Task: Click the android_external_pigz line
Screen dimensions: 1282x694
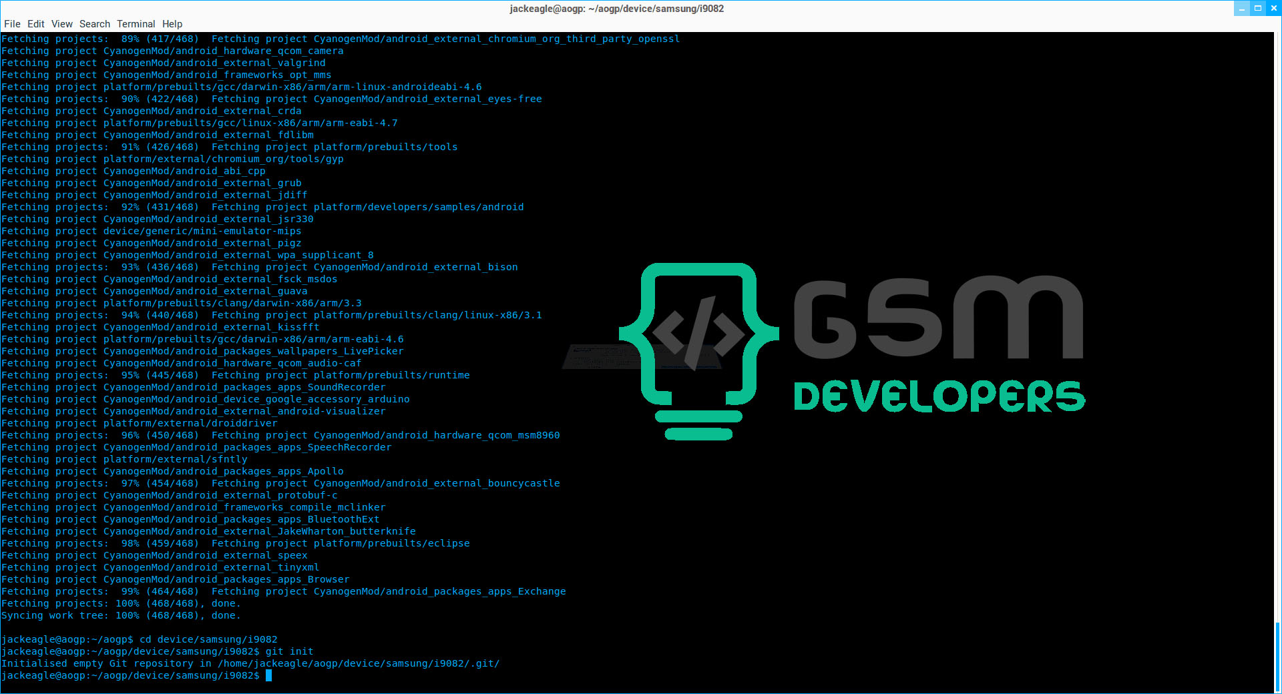Action: coord(152,243)
